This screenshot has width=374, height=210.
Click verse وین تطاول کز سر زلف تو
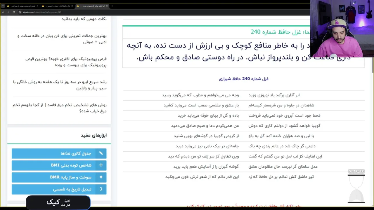(203, 156)
